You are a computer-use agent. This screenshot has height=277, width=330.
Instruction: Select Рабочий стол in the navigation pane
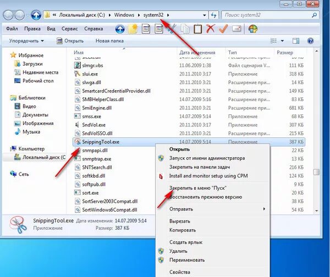pyautogui.click(x=34, y=81)
